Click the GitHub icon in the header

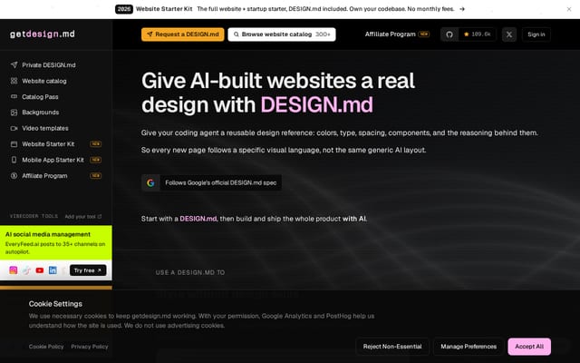(449, 34)
